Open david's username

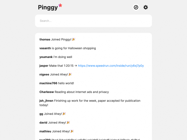[x=43, y=123]
